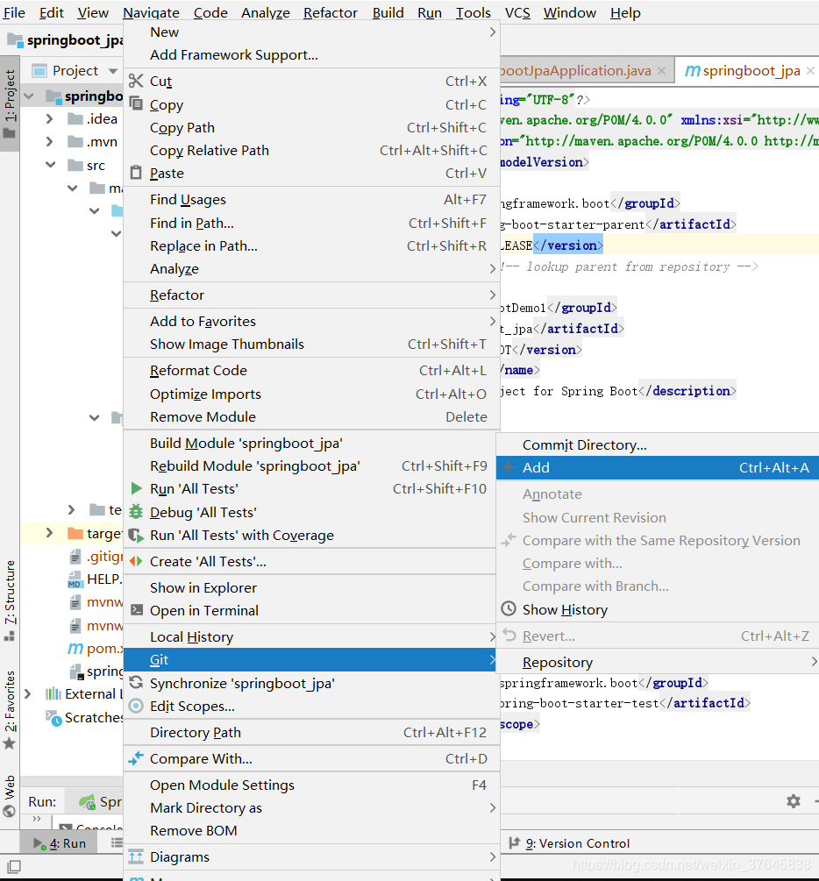The image size is (819, 881).
Task: Open the 4: Run tool window
Action: 60,842
